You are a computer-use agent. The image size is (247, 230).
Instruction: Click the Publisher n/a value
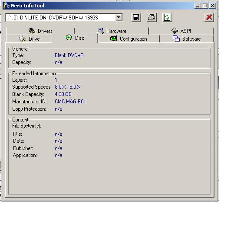[x=59, y=148]
